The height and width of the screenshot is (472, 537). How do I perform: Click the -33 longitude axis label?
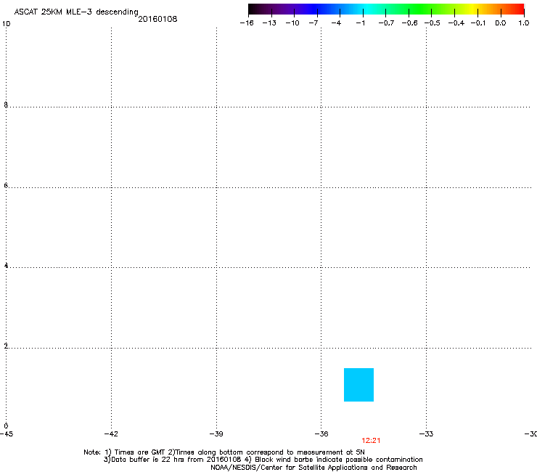click(427, 434)
